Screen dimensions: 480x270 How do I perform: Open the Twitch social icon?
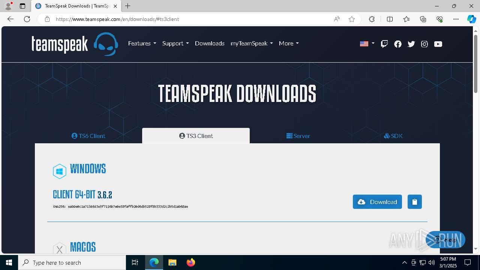[384, 44]
